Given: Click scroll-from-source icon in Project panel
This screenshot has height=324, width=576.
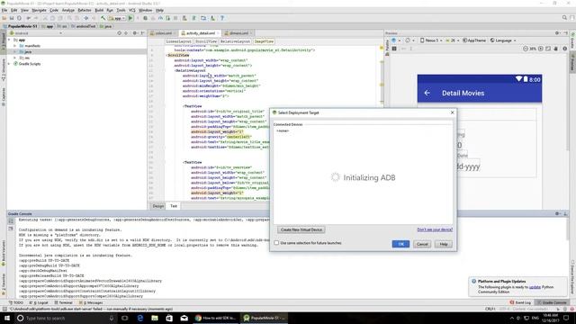Looking at the screenshot, I should [119, 33].
